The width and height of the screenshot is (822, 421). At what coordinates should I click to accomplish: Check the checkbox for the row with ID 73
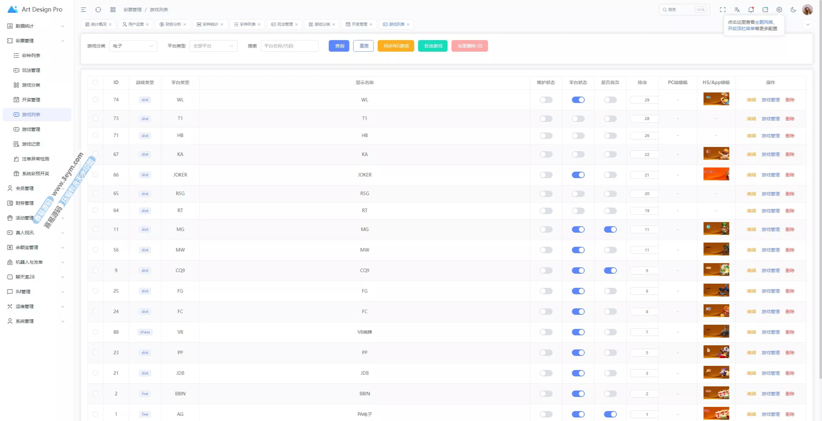(95, 118)
